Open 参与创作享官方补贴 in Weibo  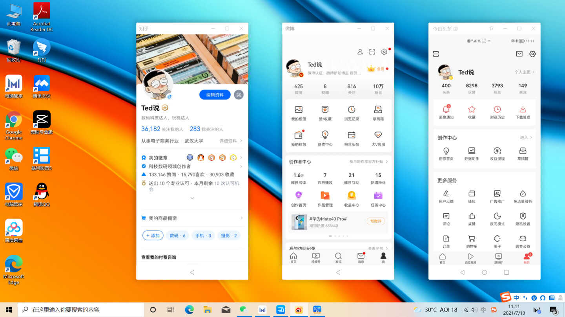[x=368, y=162]
